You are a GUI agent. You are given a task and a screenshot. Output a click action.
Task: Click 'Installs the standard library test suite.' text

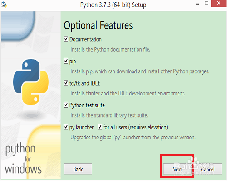(109, 115)
